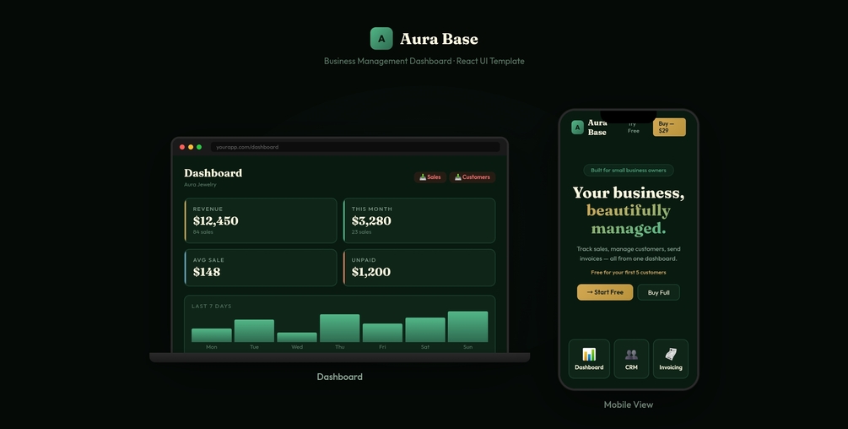Click the Wednesday bar in the chart
The image size is (848, 429).
(297, 337)
